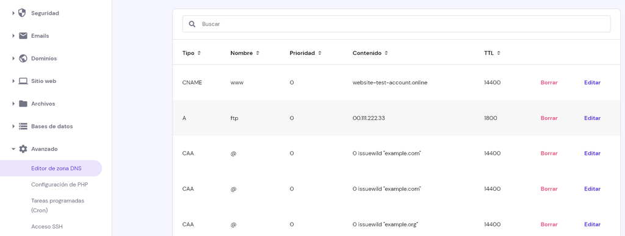625x236 pixels.
Task: Collapse the Avanzado section arrow
Action: coord(13,149)
